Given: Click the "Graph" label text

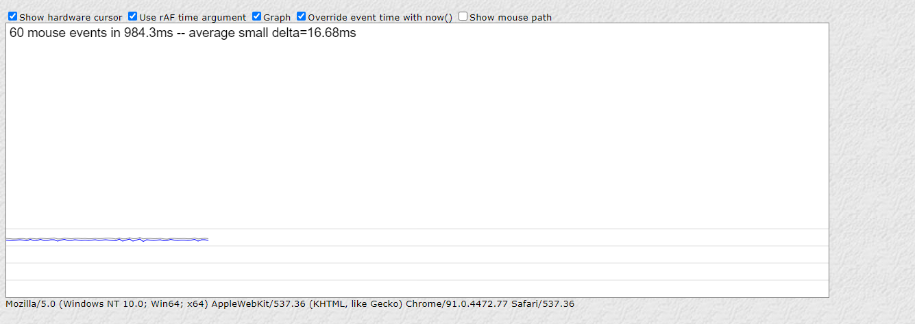Looking at the screenshot, I should tap(277, 18).
